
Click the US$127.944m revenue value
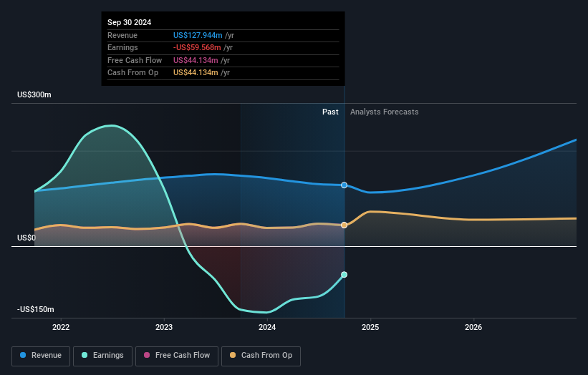pyautogui.click(x=198, y=35)
